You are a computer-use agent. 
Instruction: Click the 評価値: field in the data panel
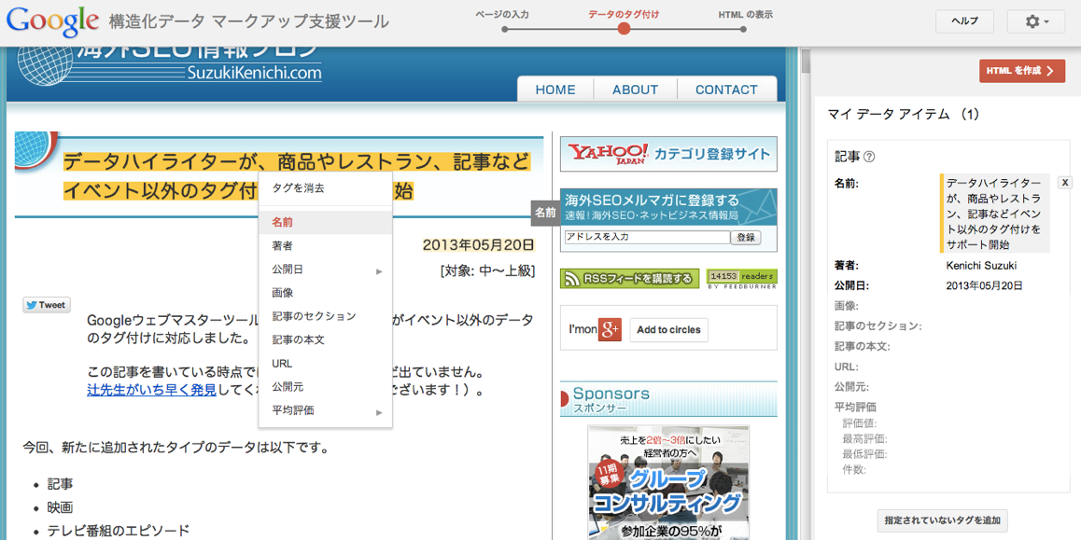pyautogui.click(x=860, y=422)
